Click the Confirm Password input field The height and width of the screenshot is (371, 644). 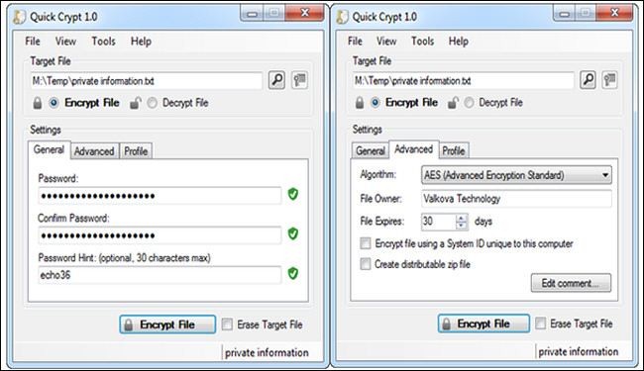(x=160, y=235)
